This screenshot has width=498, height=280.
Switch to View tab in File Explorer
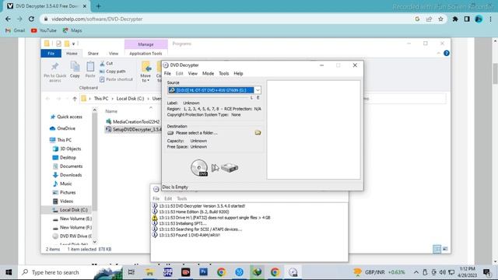pyautogui.click(x=114, y=54)
